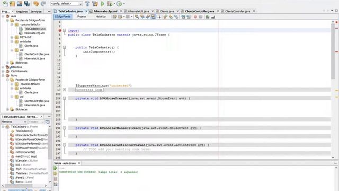The height and width of the screenshot is (191, 339).
Task: Click the Clean and Build Project icon
Action: coord(95,4)
